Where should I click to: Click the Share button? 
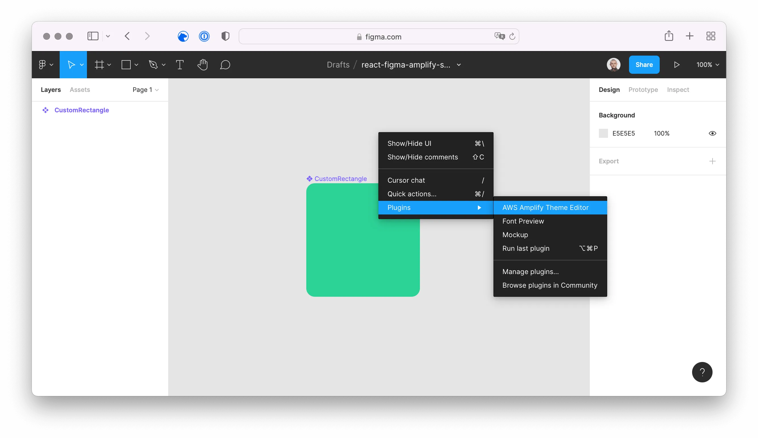click(644, 65)
